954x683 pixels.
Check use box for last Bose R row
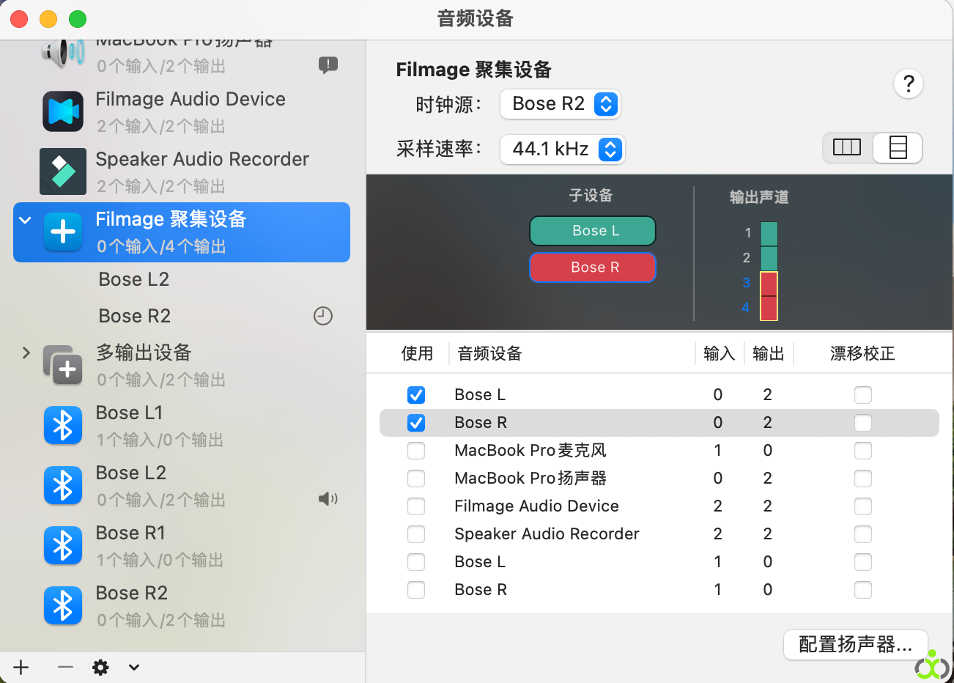coord(416,590)
